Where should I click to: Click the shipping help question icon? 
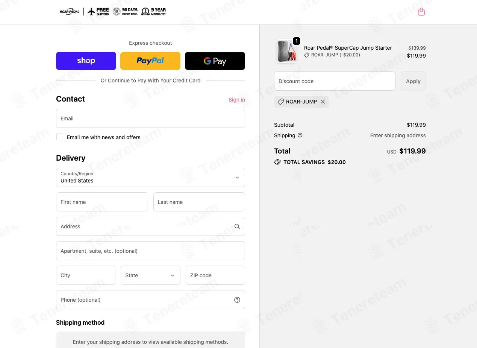coord(300,135)
